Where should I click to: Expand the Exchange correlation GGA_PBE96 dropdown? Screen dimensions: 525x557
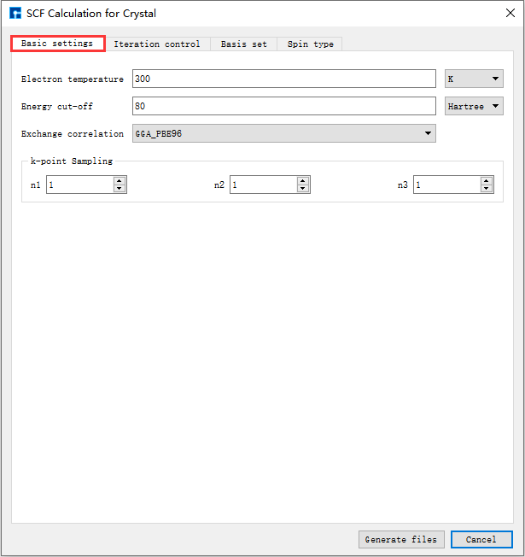click(x=284, y=133)
